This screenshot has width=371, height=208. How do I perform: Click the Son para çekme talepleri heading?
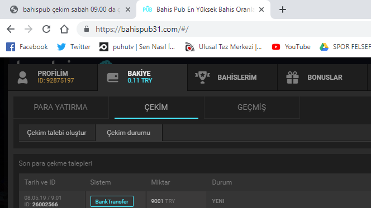pos(55,163)
